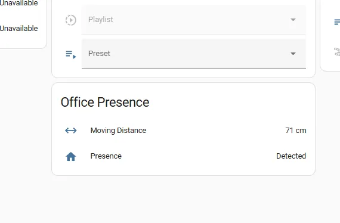Viewport: 340px width, 223px height.
Task: Click the Playlist label text
Action: [x=101, y=20]
